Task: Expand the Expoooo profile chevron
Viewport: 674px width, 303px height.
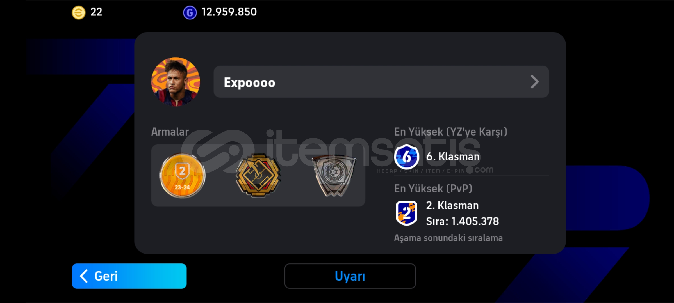Action: [x=535, y=82]
